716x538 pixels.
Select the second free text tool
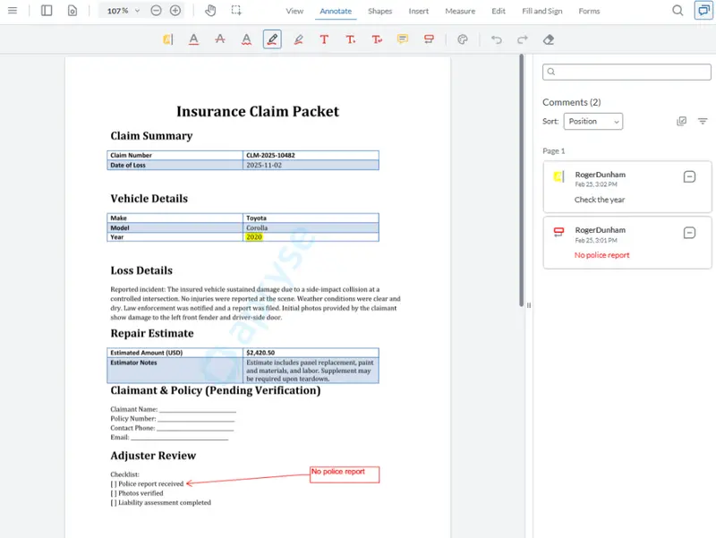click(x=350, y=39)
